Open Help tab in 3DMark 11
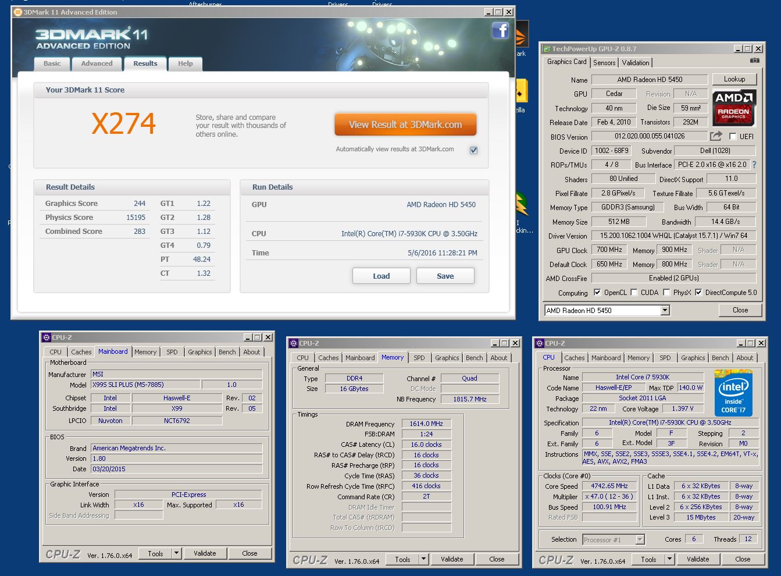 186,64
